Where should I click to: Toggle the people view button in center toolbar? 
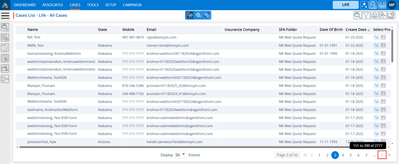click(190, 15)
